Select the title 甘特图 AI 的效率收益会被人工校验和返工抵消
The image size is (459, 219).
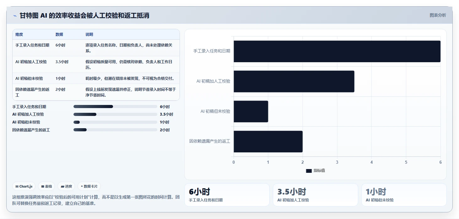(x=84, y=15)
